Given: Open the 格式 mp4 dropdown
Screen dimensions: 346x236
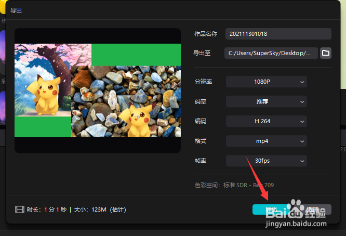Looking at the screenshot, I should pyautogui.click(x=267, y=141).
